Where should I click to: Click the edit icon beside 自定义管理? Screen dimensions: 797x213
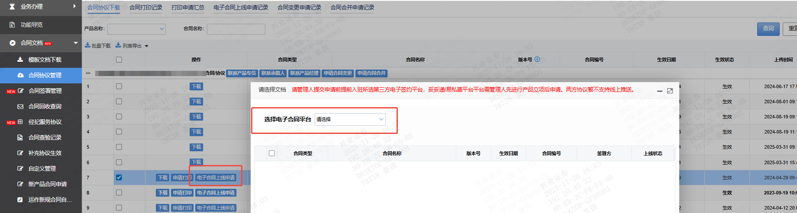[x=20, y=168]
